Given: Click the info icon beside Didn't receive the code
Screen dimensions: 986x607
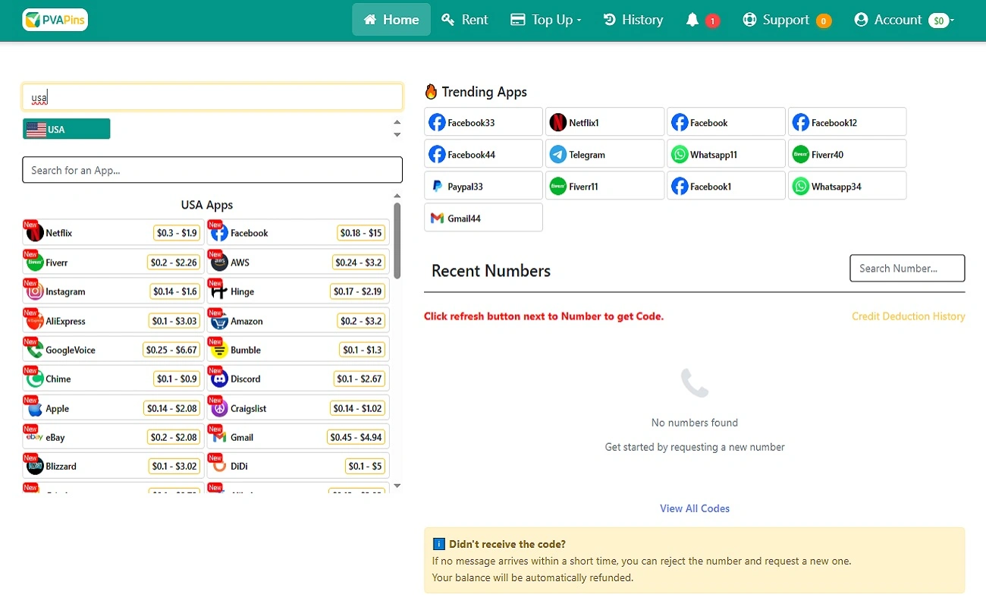Looking at the screenshot, I should click(x=438, y=544).
